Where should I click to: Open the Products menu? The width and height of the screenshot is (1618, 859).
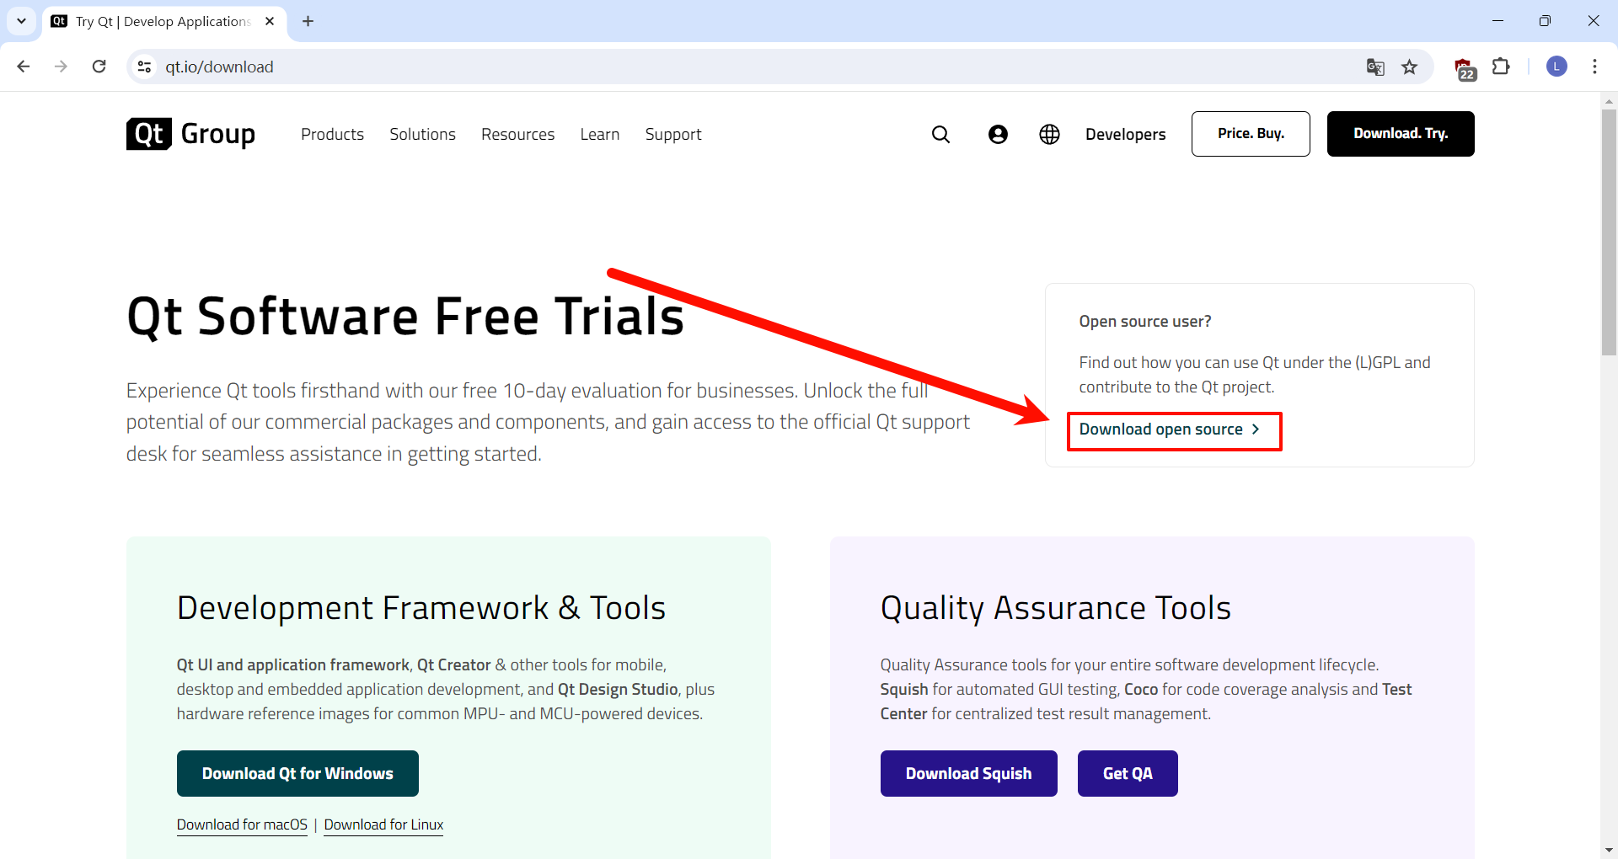[x=332, y=135]
